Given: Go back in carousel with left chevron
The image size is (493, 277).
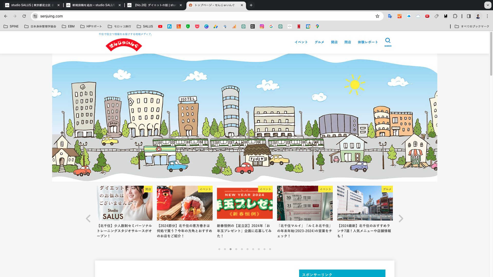Looking at the screenshot, I should (88, 219).
